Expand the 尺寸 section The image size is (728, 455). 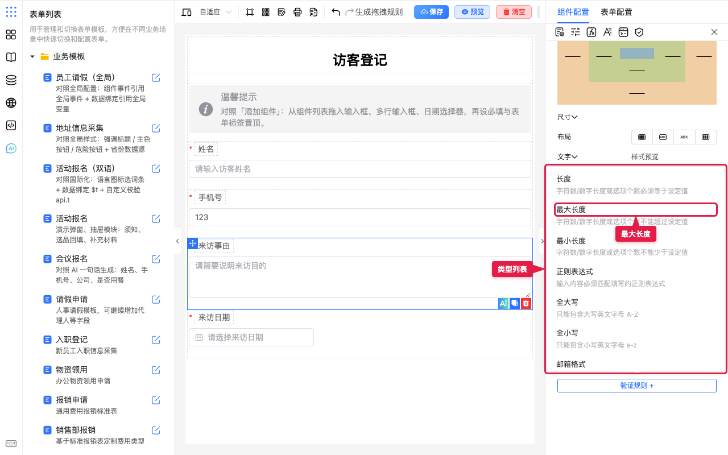click(568, 117)
